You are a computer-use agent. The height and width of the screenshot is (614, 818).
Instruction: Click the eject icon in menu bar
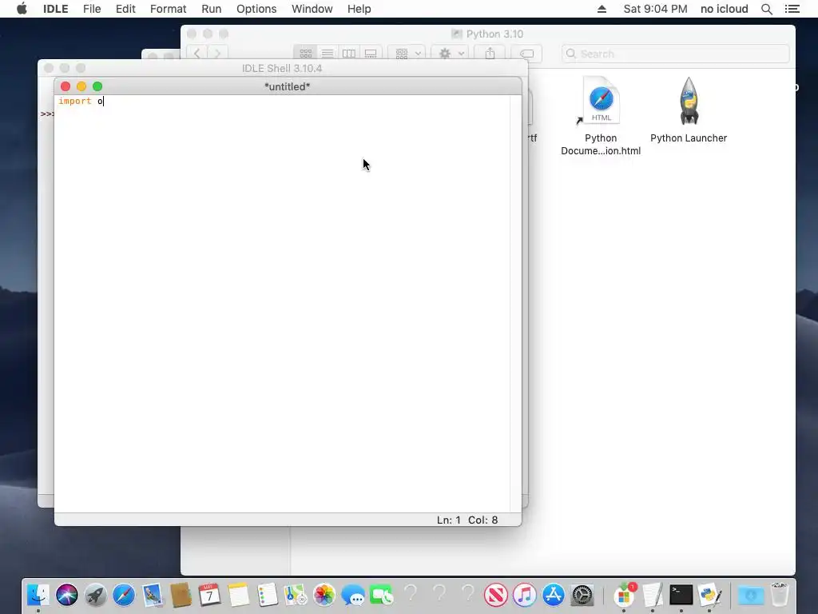pyautogui.click(x=602, y=9)
